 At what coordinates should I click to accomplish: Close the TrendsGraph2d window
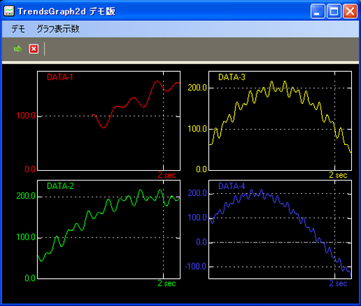350,11
